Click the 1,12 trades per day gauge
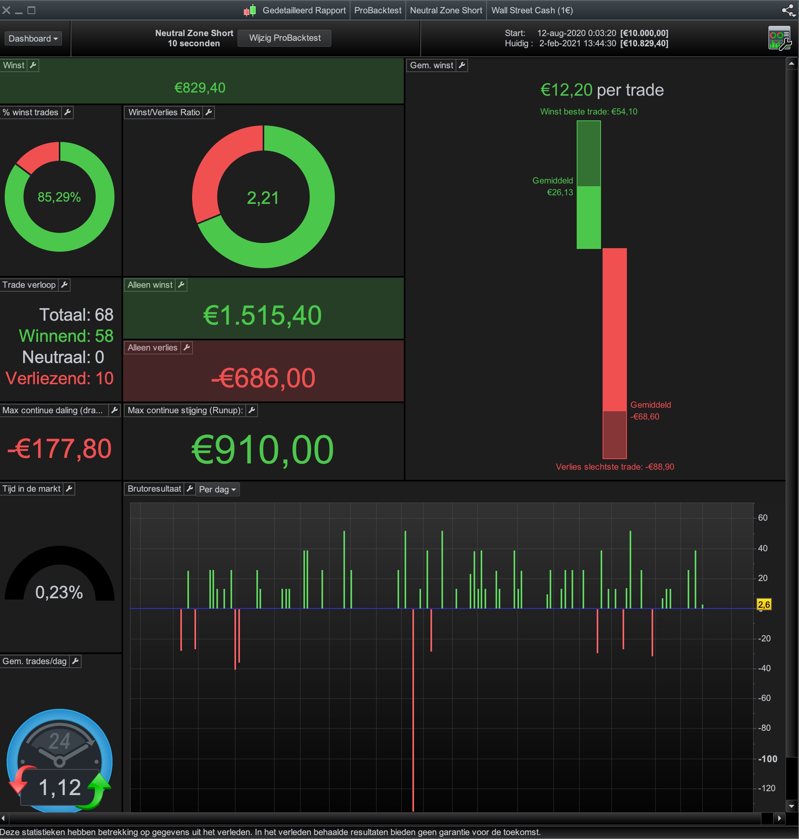This screenshot has height=839, width=799. coord(60,787)
